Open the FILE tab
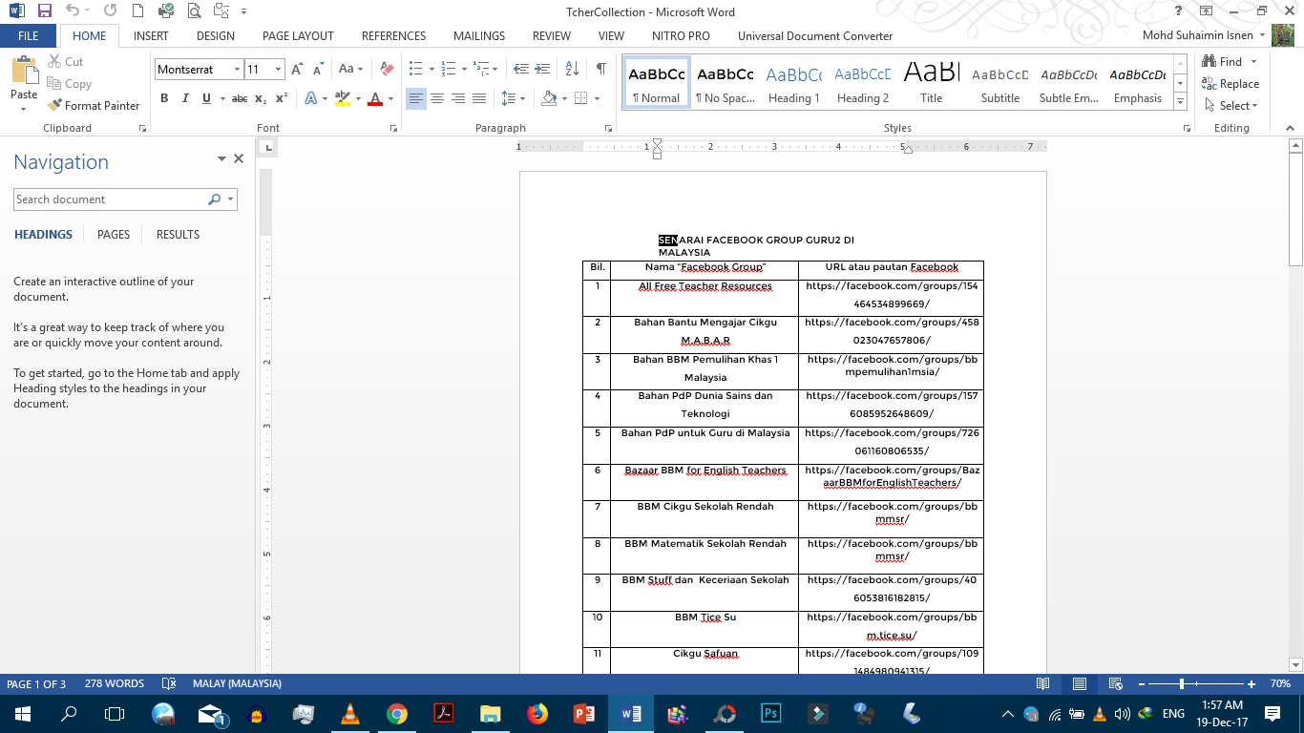Image resolution: width=1304 pixels, height=733 pixels. pos(29,36)
